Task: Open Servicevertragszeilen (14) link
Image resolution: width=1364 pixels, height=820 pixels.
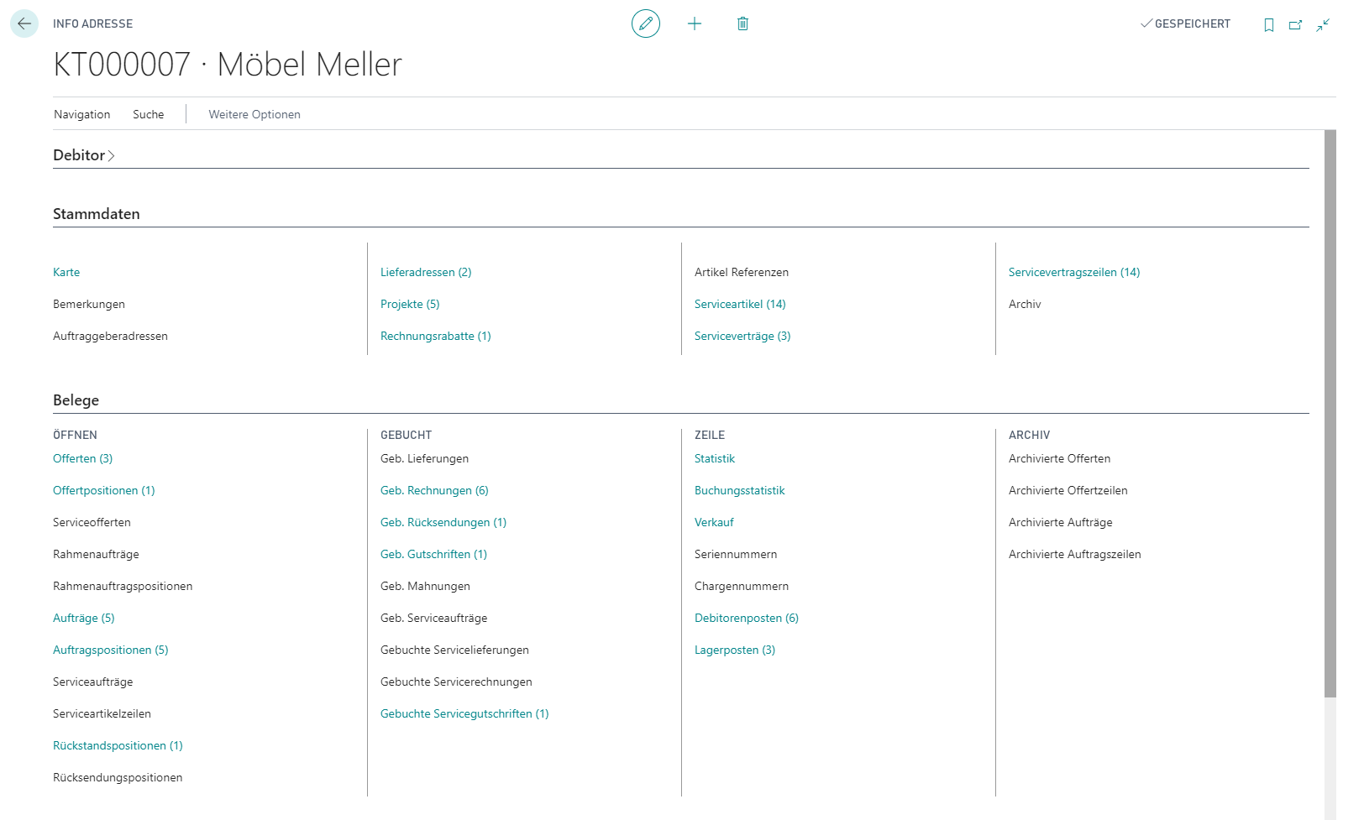Action: [x=1074, y=272]
